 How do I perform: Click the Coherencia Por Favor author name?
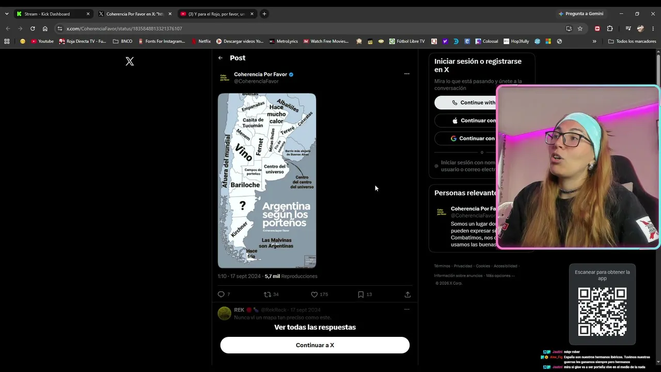[x=260, y=74]
